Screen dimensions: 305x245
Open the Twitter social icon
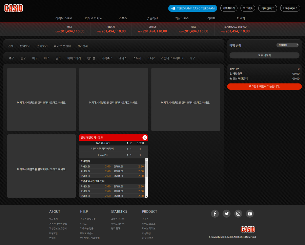tap(227, 214)
